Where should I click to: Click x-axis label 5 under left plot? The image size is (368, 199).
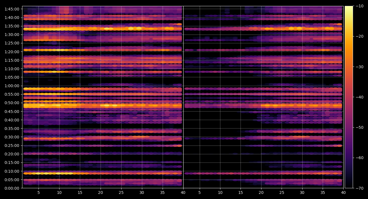pos(39,193)
